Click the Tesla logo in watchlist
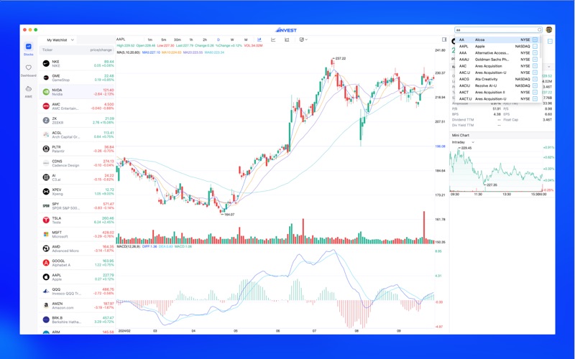The width and height of the screenshot is (575, 359). [x=46, y=220]
